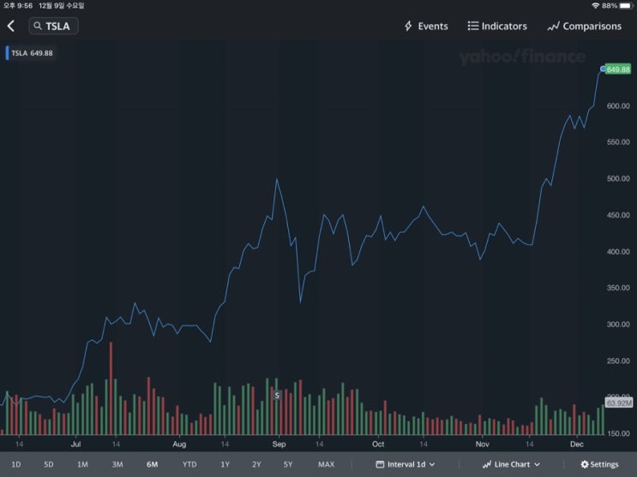Open chart Settings
The width and height of the screenshot is (637, 477).
coord(599,464)
